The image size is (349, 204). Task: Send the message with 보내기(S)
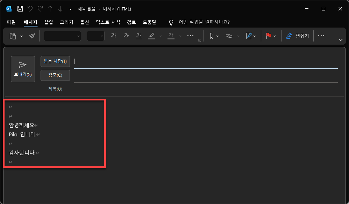coord(23,69)
